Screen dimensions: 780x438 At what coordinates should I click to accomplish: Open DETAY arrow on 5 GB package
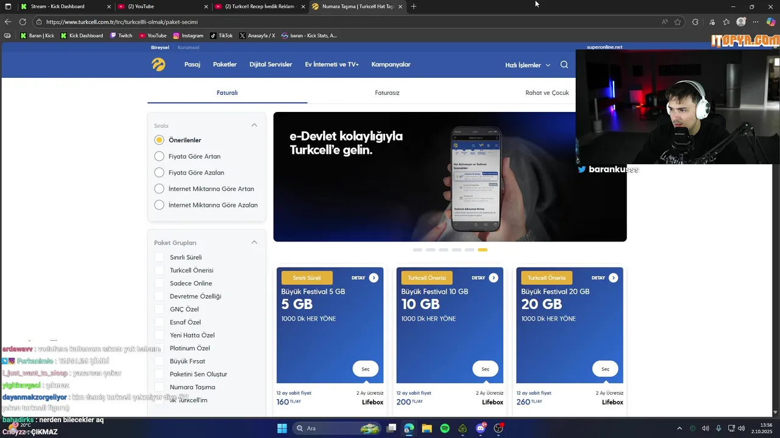[374, 278]
